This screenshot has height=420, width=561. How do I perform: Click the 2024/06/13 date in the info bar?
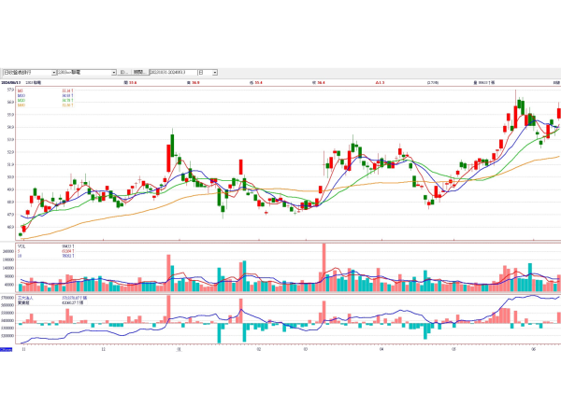(12, 83)
